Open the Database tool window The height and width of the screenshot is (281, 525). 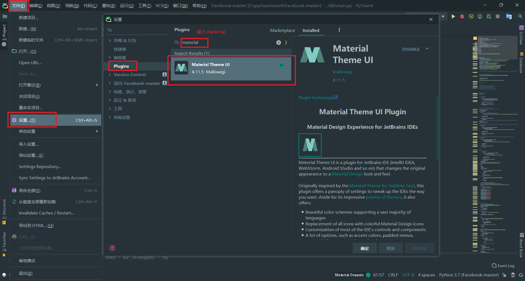521,63
